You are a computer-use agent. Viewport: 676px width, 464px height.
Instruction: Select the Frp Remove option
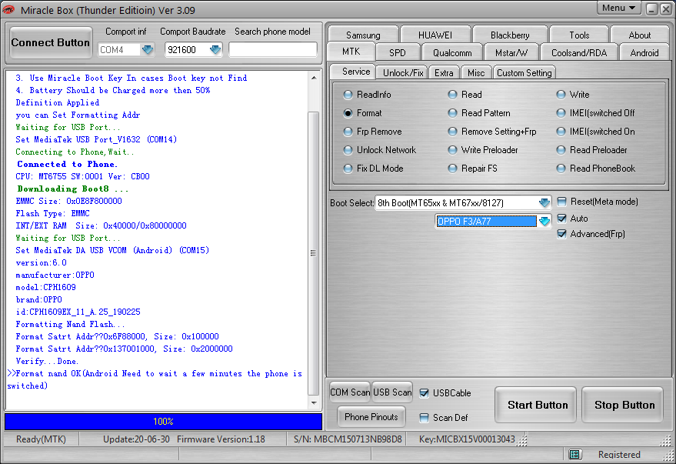[373, 132]
